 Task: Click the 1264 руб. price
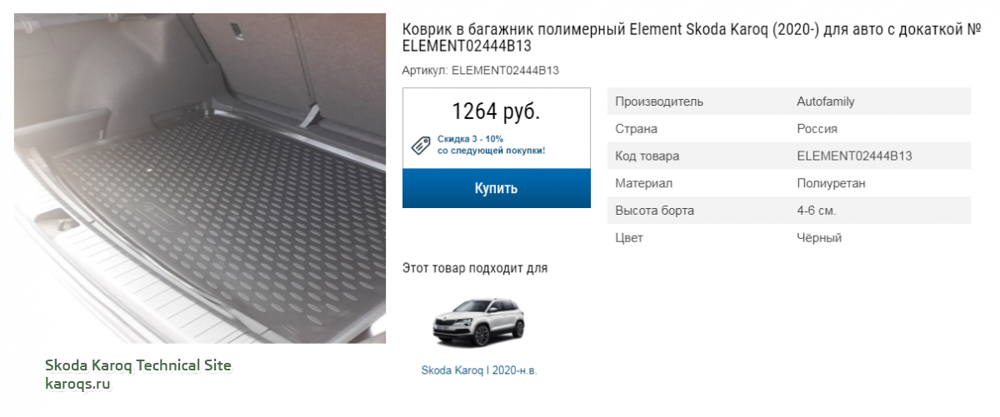(496, 112)
